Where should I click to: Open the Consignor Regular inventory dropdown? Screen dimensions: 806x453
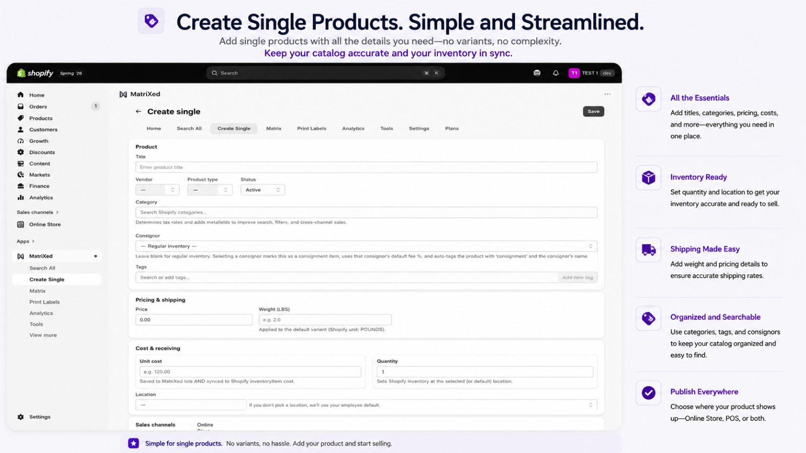(x=366, y=246)
